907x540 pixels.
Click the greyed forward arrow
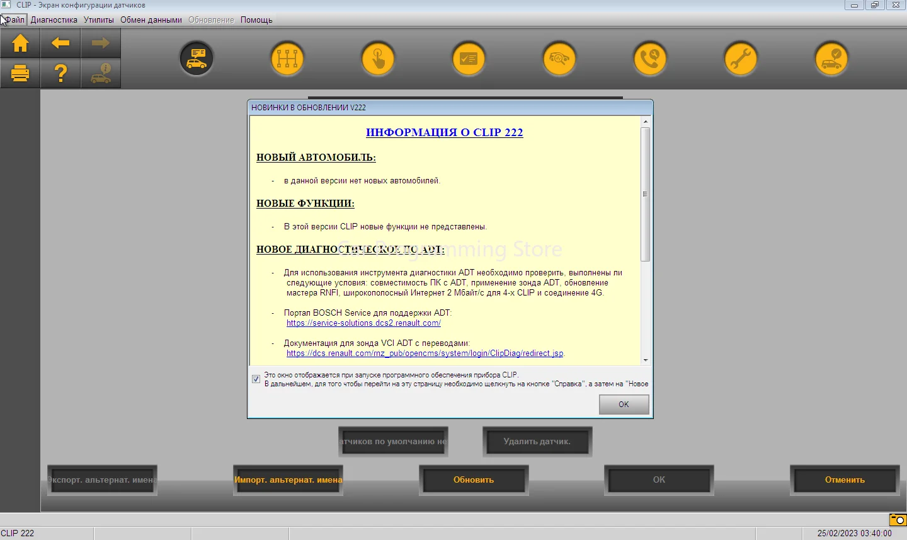point(101,43)
